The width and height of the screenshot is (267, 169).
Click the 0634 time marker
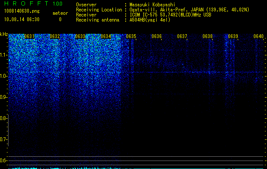point(106,36)
